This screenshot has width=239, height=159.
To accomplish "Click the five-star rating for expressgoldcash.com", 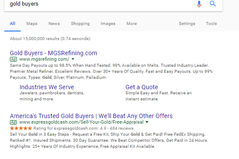I will pos(21,128).
